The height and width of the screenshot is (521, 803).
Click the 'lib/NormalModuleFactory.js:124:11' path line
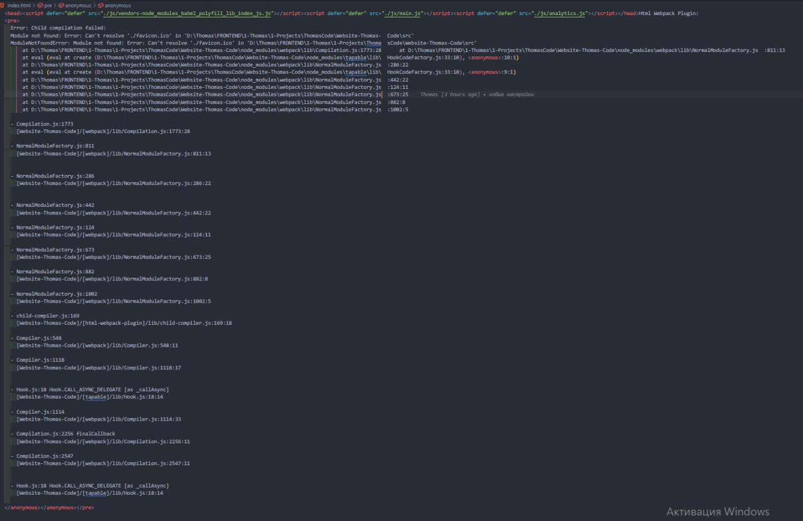click(x=114, y=235)
